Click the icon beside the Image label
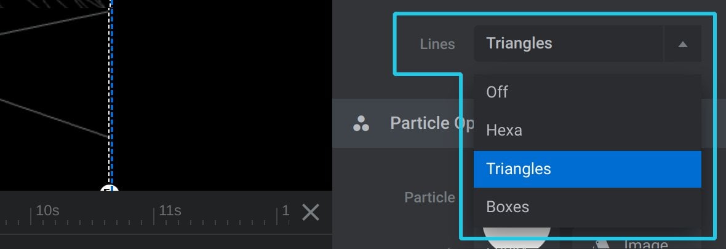 pos(601,245)
